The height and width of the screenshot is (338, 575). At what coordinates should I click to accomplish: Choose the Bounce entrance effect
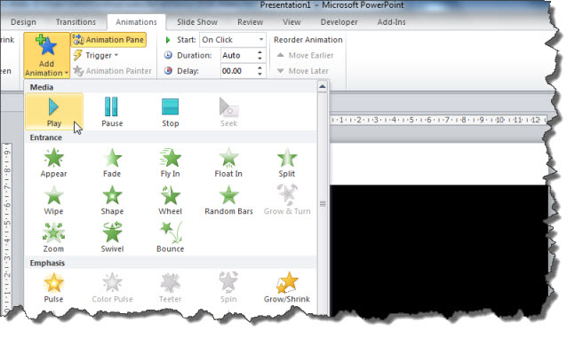point(170,238)
